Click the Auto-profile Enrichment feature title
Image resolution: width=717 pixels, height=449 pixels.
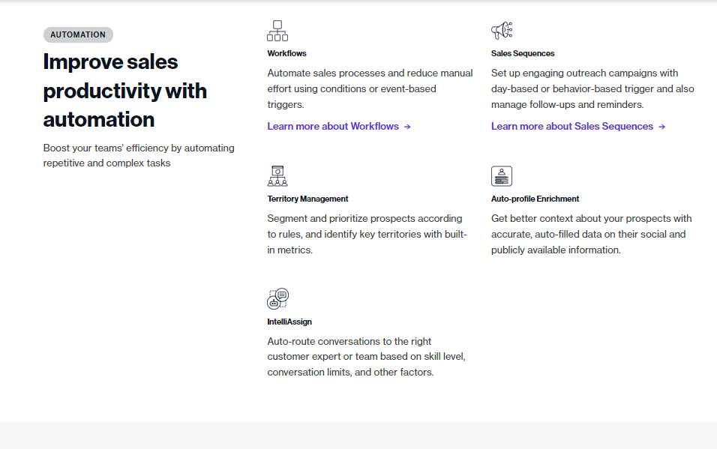coord(535,199)
